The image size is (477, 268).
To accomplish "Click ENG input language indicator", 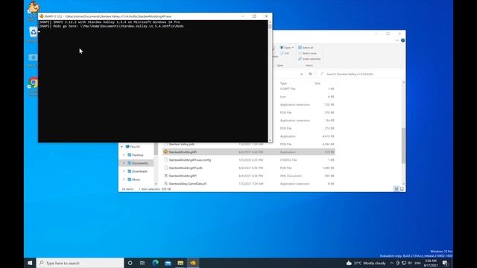I will (x=417, y=263).
